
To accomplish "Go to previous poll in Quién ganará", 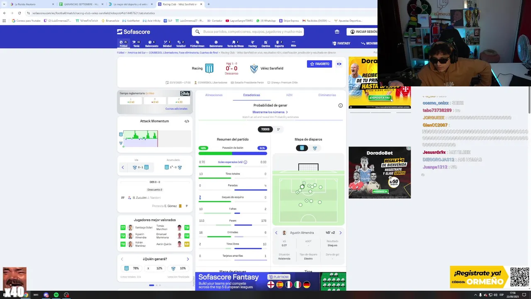I will click(x=122, y=259).
